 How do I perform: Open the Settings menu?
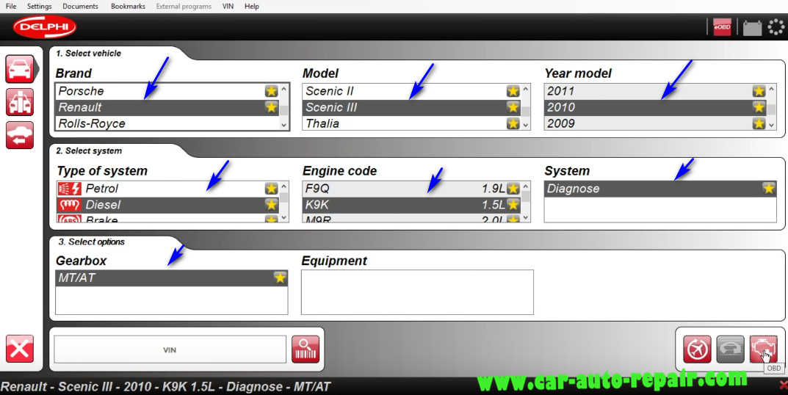(39, 7)
